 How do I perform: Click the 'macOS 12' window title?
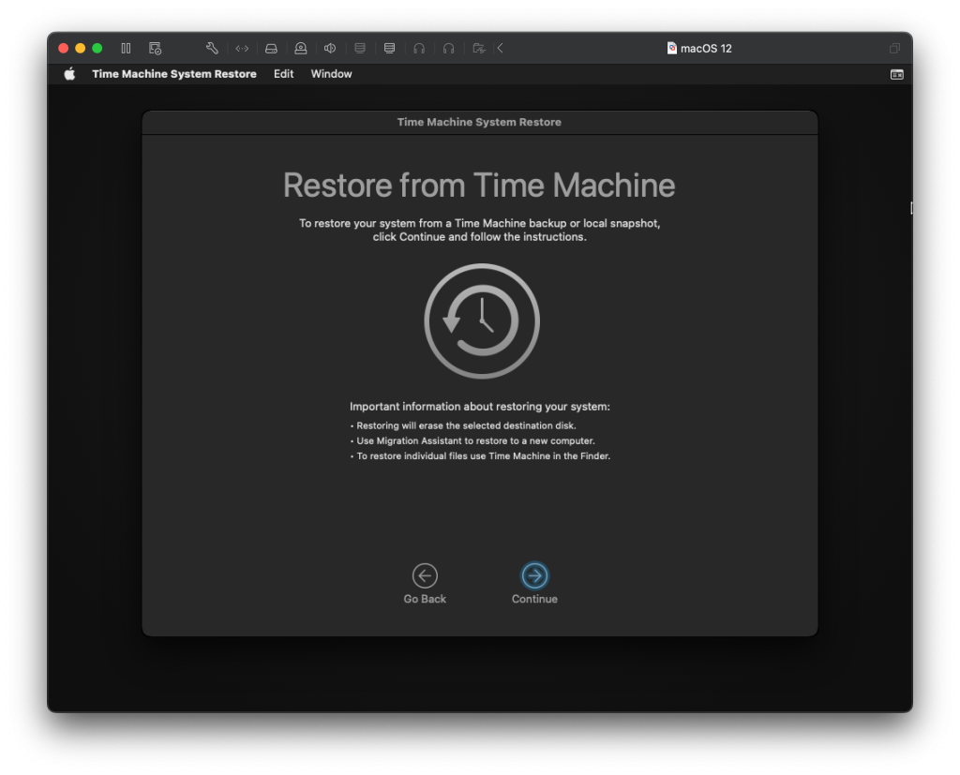pos(706,49)
